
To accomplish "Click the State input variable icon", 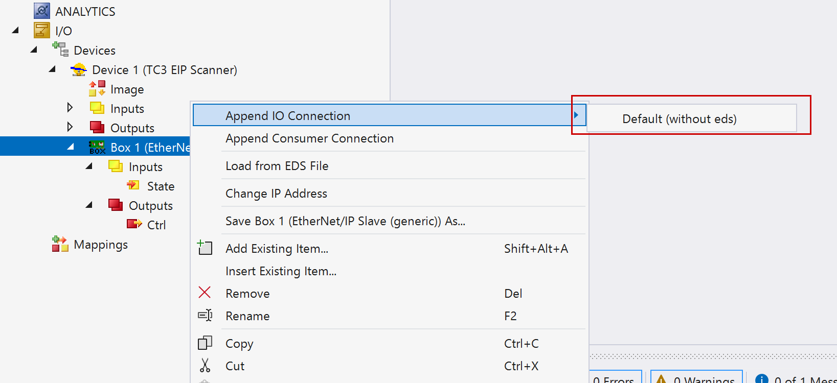I will 133,185.
